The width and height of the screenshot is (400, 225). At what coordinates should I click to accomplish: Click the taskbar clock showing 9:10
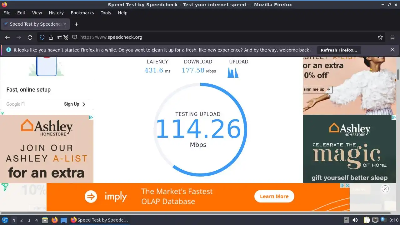point(394,220)
